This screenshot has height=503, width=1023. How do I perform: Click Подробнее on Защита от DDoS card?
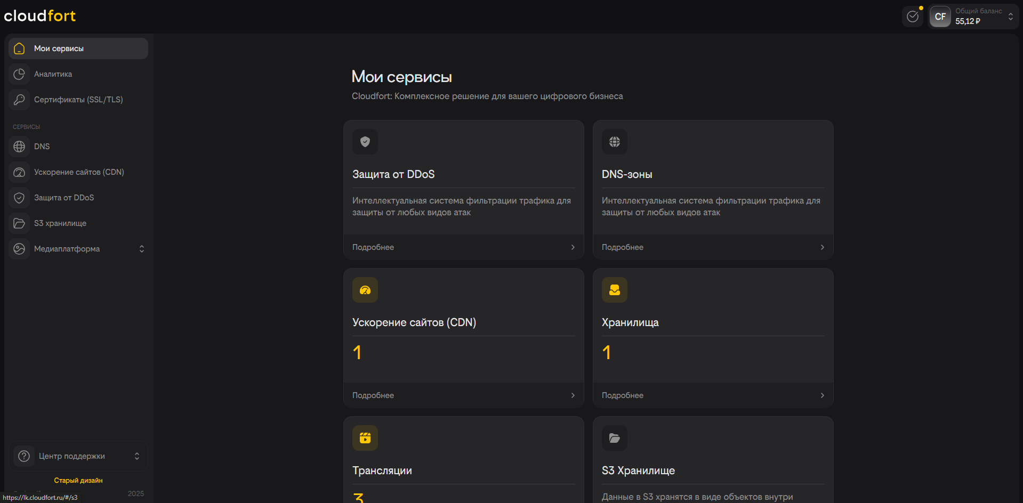point(373,247)
